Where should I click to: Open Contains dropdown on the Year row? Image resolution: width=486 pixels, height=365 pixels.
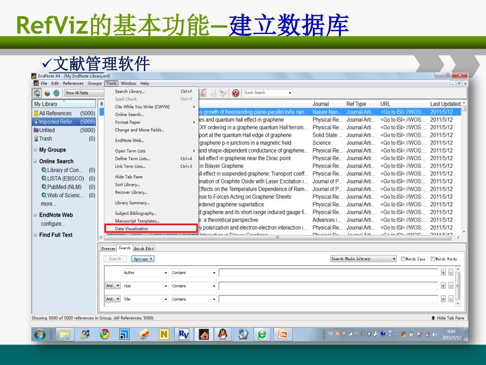(x=194, y=286)
